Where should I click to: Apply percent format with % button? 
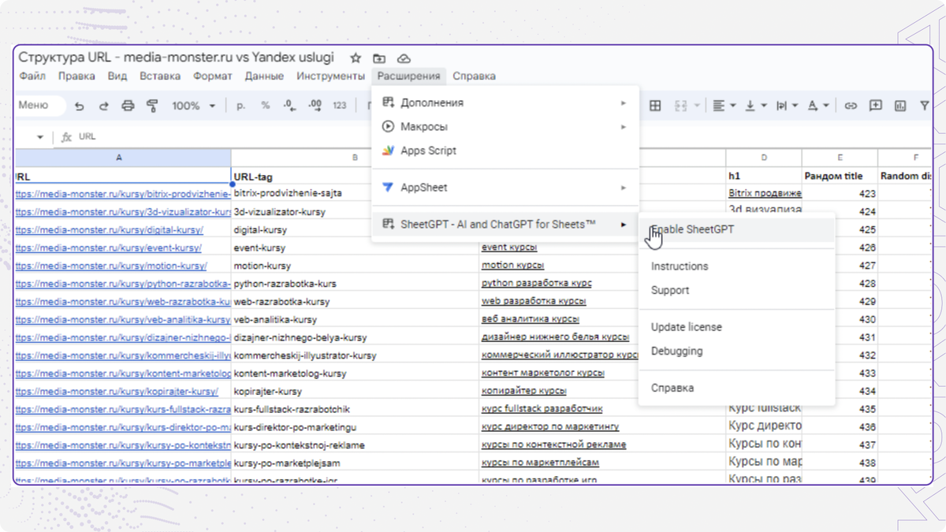[x=265, y=106]
